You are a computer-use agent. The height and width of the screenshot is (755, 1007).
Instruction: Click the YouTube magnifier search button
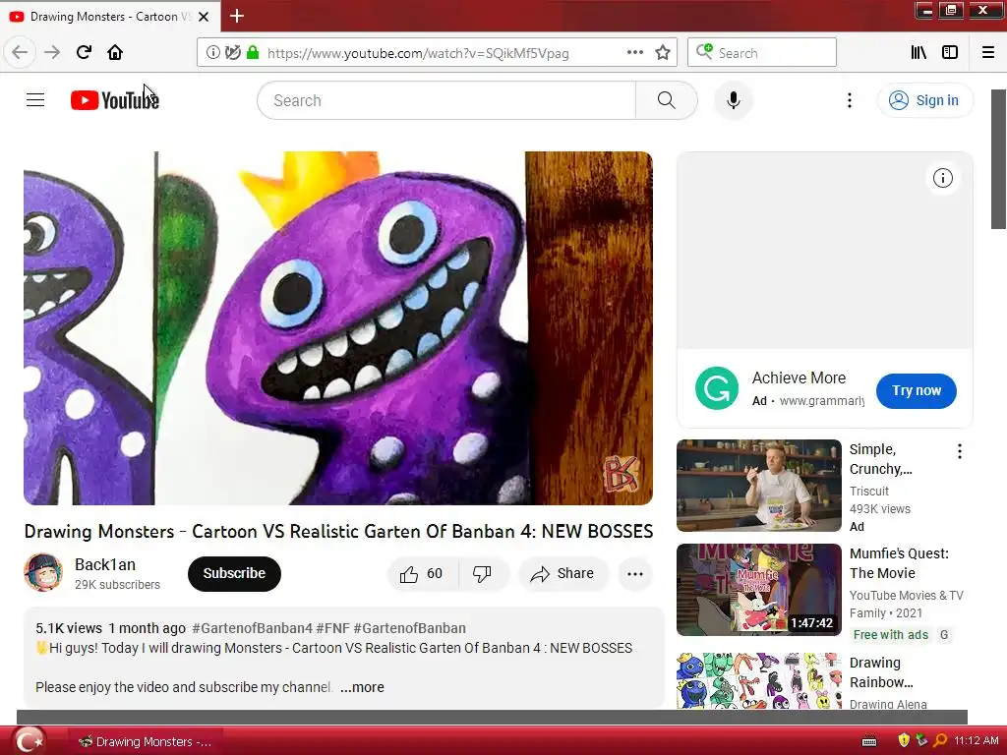click(x=667, y=100)
